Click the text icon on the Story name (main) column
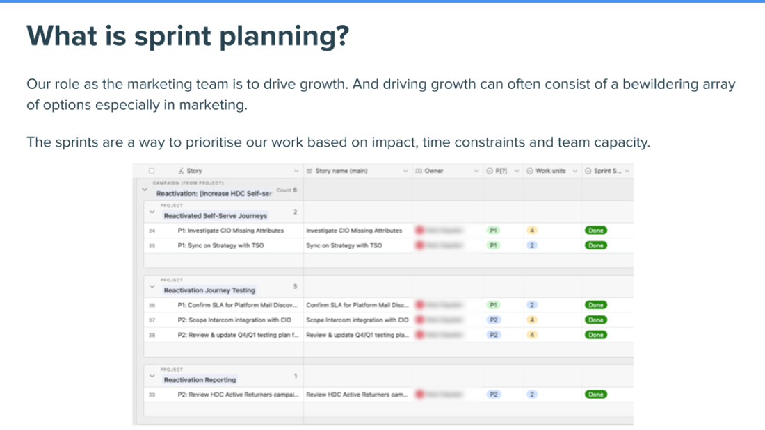Viewport: 765px width, 430px height. click(309, 171)
